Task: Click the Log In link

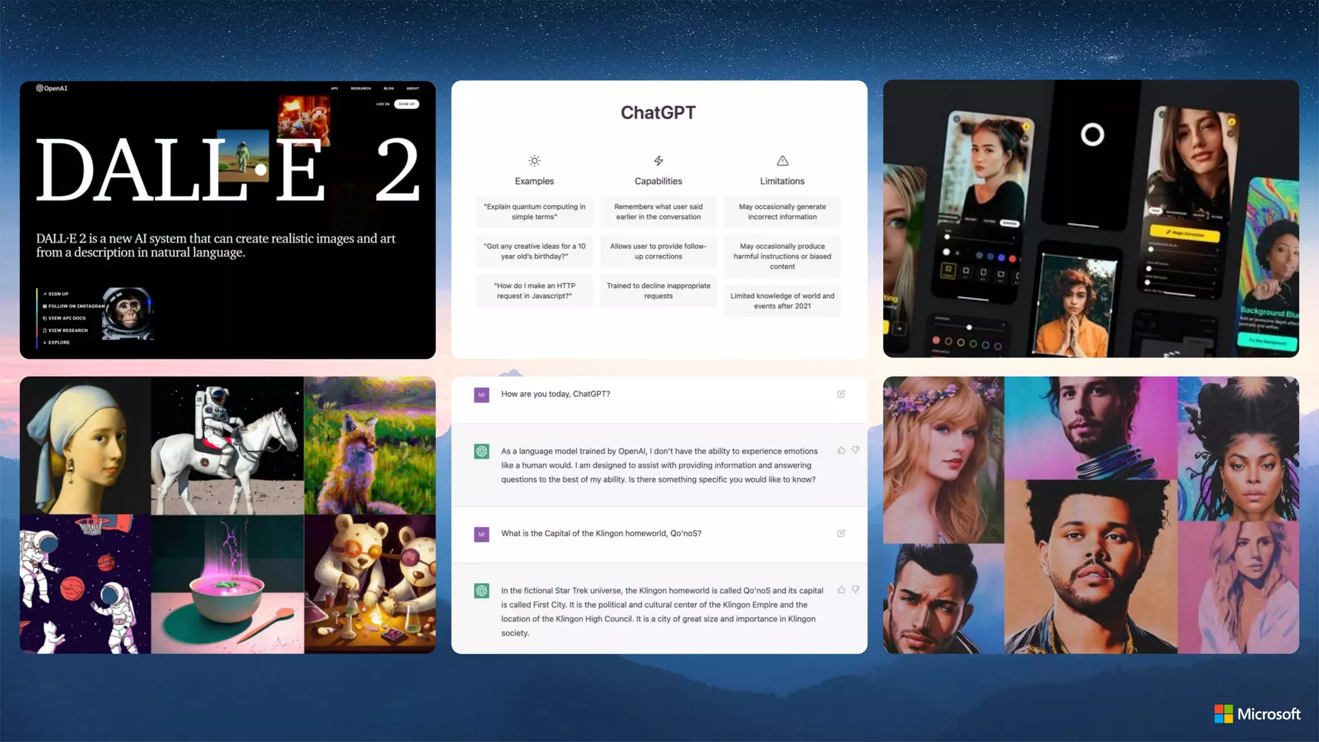Action: point(383,104)
